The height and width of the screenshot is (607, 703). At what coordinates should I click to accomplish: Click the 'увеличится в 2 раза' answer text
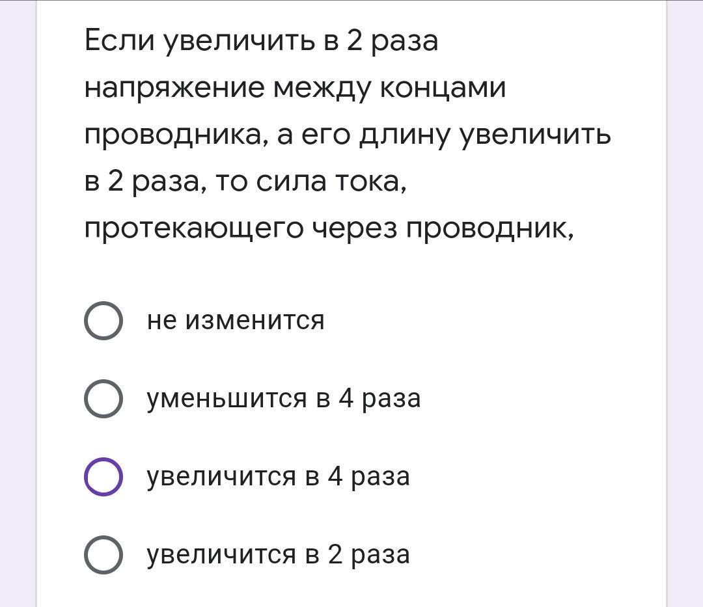tap(279, 554)
